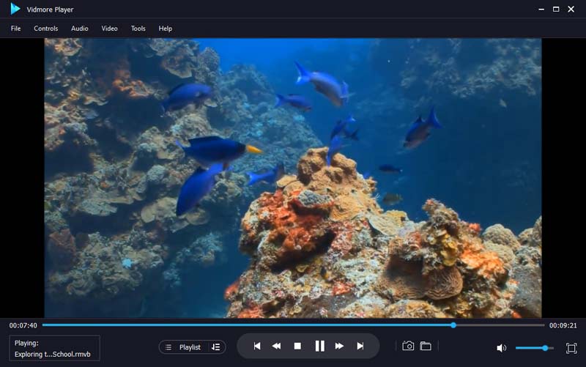Screen dimensions: 586x367
Task: Take a snapshot with the camera icon
Action: click(408, 346)
